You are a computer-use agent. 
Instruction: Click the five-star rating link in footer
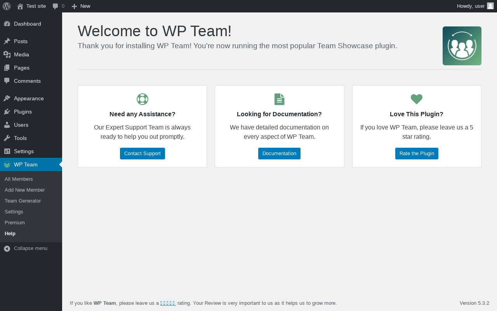[168, 303]
